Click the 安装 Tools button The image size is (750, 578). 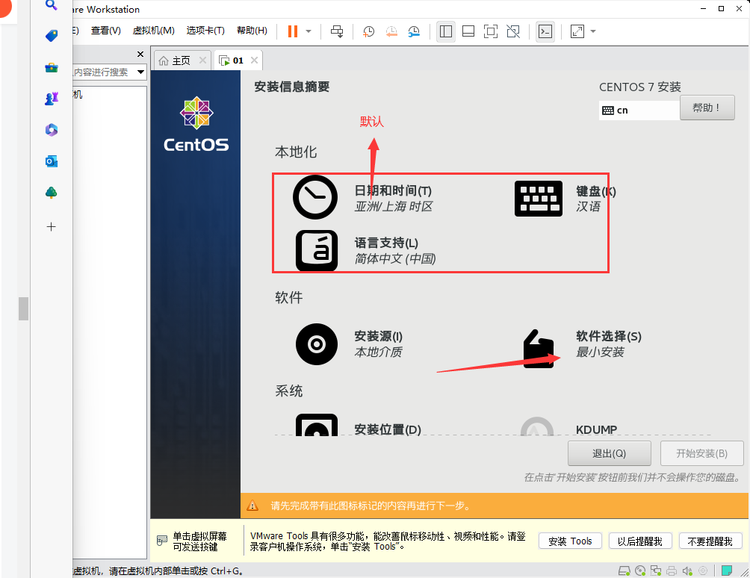tap(570, 541)
